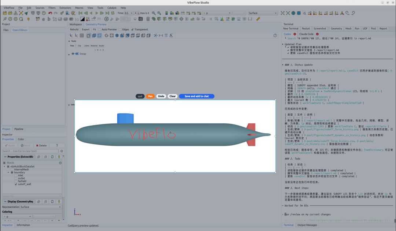Click the reset camera icon
The height and width of the screenshot is (231, 396).
coord(282,13)
